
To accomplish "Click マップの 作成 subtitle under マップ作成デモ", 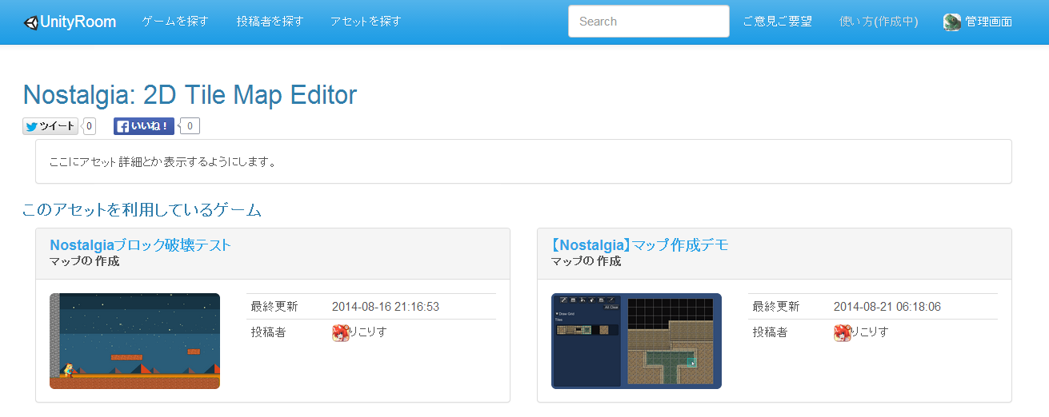I will coord(586,261).
